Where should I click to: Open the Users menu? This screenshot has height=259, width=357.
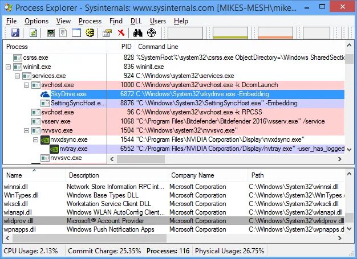[x=158, y=21]
